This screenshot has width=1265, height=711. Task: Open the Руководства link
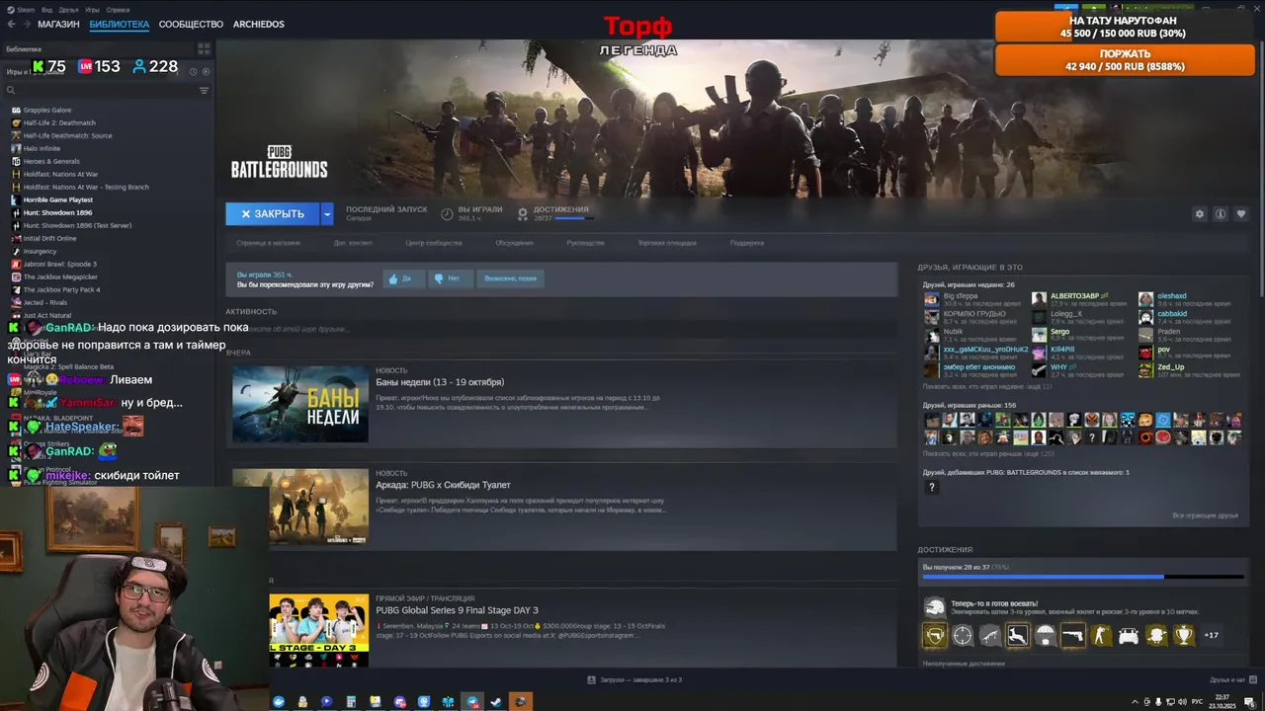pos(586,243)
